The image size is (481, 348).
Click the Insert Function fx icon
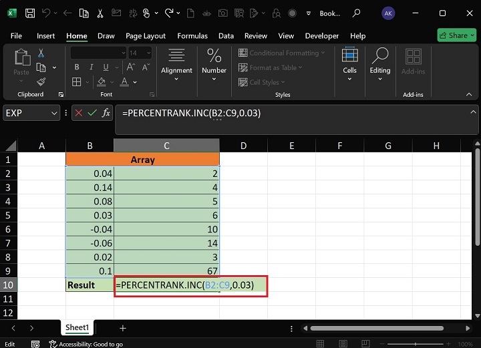(x=106, y=114)
